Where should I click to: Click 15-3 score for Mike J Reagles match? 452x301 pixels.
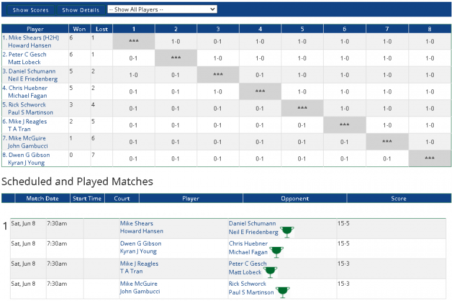pos(343,264)
